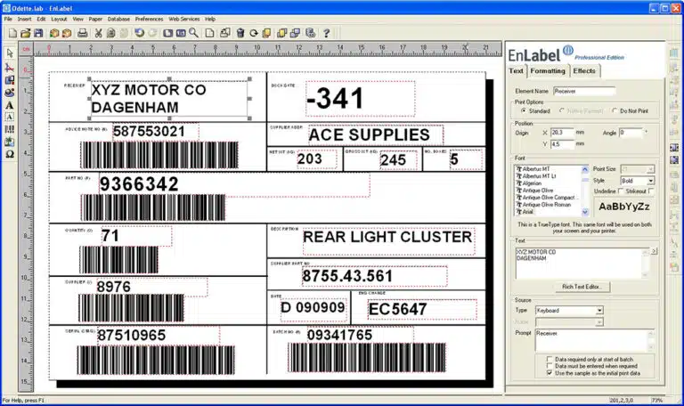Click the Copy icon beside the scissors
684x406 pixels.
coord(111,33)
